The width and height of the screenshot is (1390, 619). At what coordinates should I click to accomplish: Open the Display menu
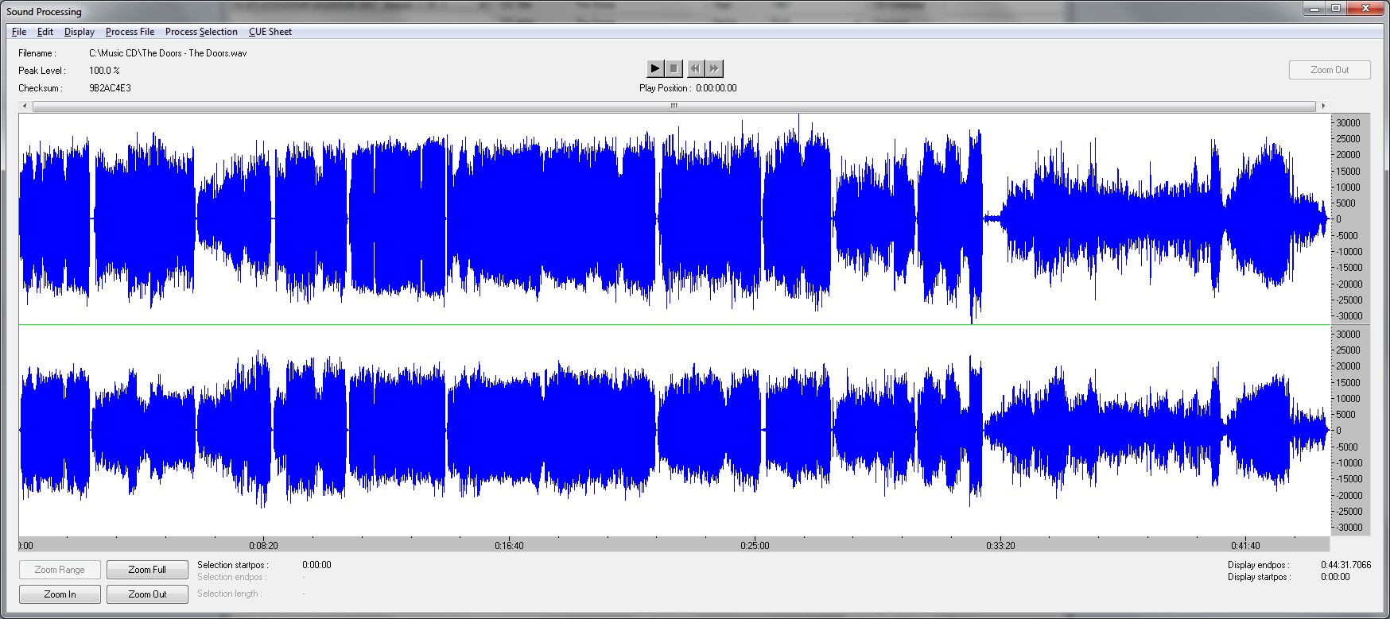coord(80,32)
